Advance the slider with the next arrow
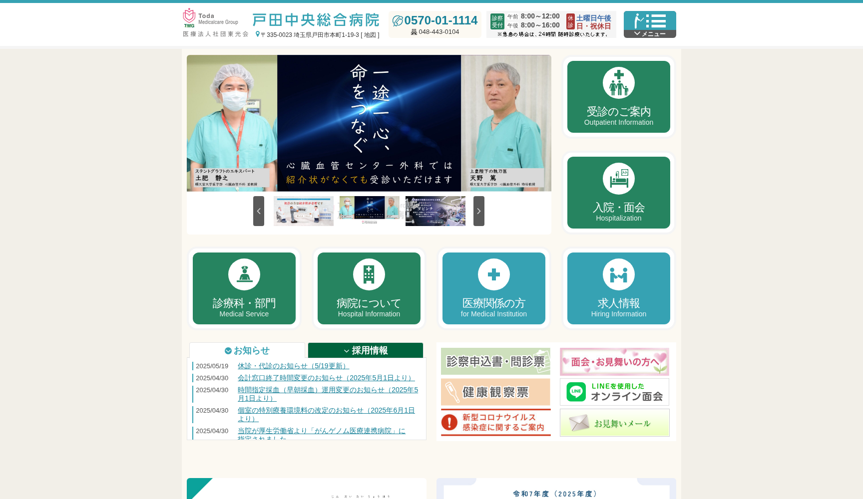Image resolution: width=863 pixels, height=499 pixels. [x=478, y=211]
